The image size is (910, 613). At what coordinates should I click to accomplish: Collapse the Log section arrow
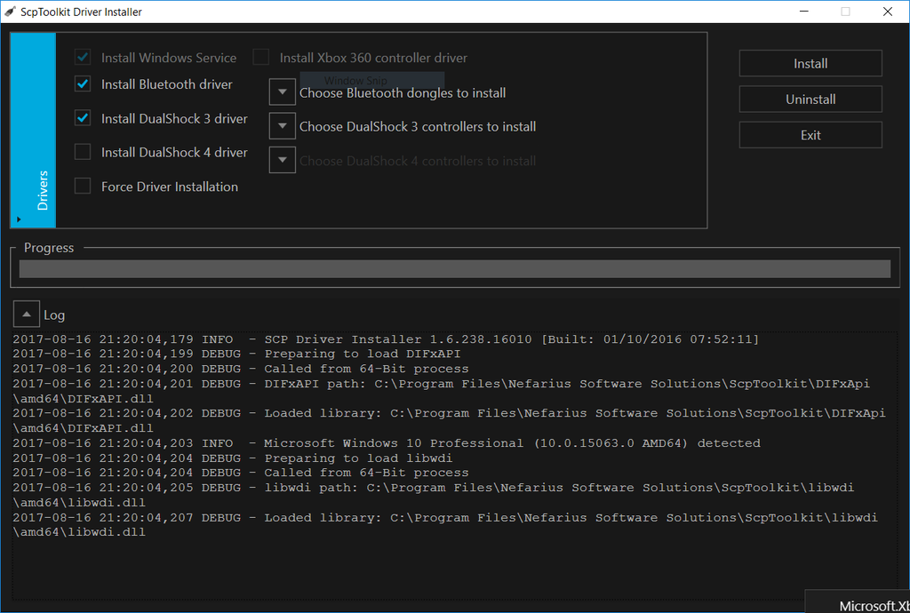(27, 314)
